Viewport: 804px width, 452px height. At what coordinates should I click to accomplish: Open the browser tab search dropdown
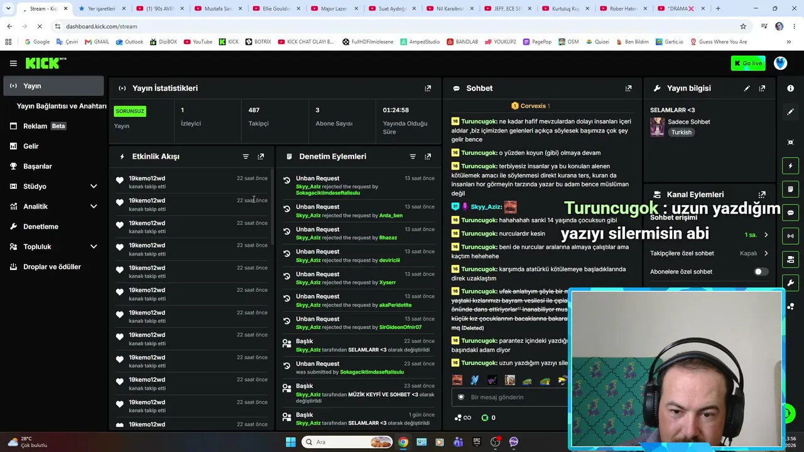click(8, 9)
